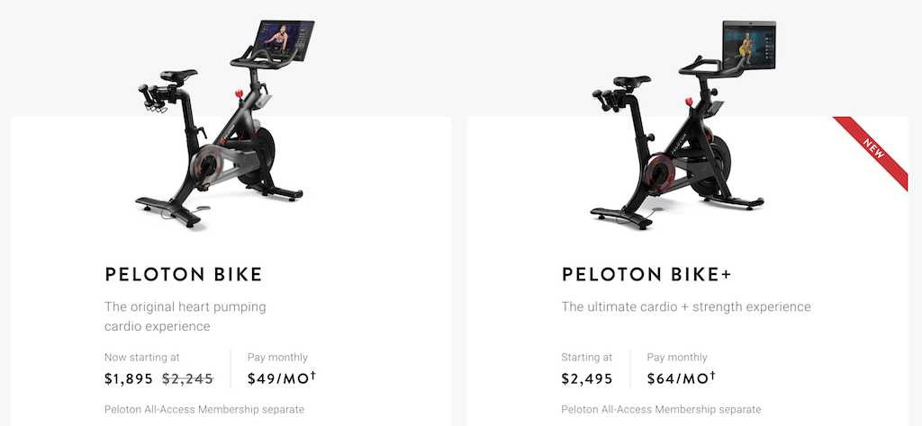Screen dimensions: 922x426
Task: Select the PELOTON BIKE+ heading
Action: (x=646, y=275)
